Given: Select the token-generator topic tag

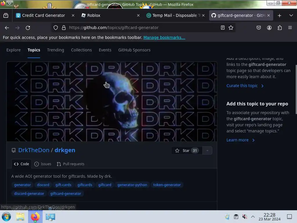Looking at the screenshot, I should (x=167, y=185).
